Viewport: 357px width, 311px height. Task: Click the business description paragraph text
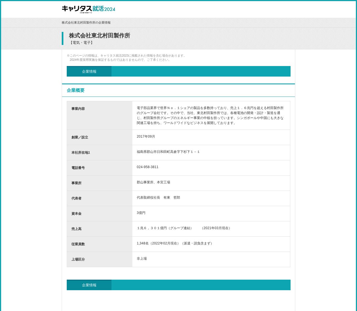click(x=210, y=115)
